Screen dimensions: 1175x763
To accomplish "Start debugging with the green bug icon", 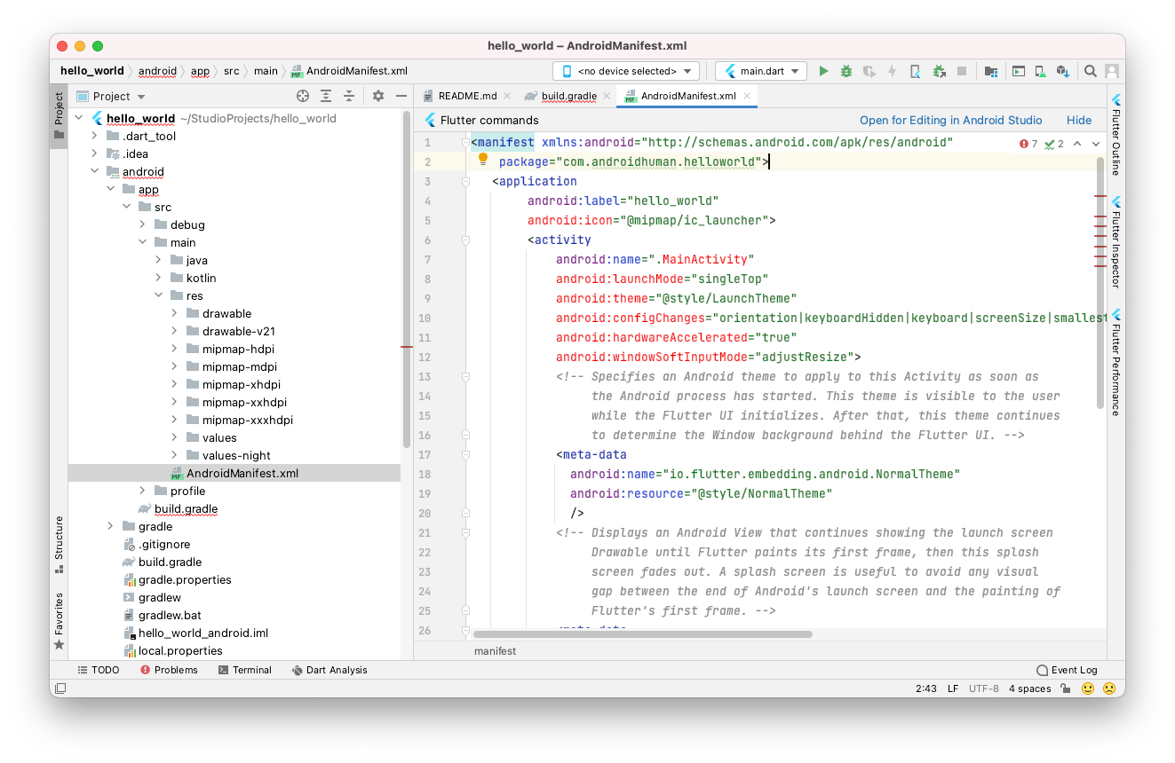I will click(846, 71).
